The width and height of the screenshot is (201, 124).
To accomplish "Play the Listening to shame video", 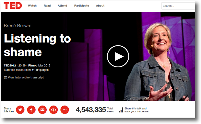I will [x=118, y=56].
